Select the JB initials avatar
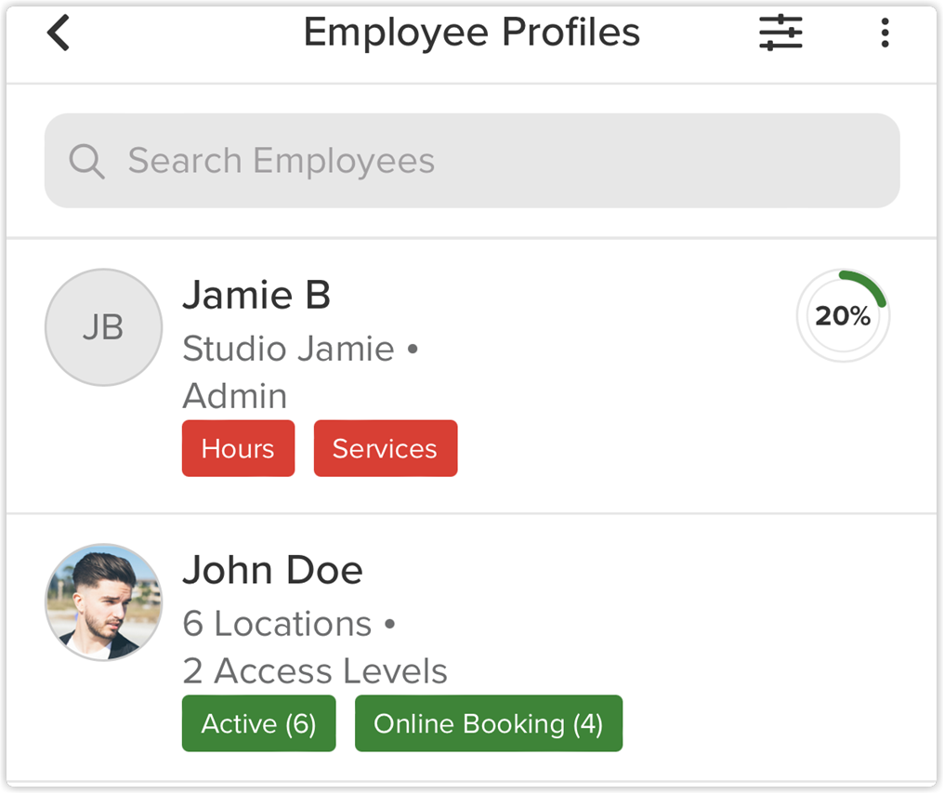 click(103, 327)
